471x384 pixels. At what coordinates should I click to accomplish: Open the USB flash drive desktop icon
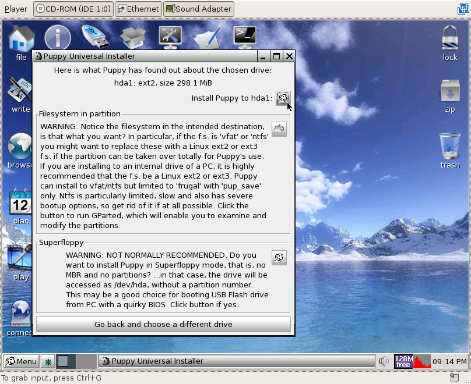96,37
